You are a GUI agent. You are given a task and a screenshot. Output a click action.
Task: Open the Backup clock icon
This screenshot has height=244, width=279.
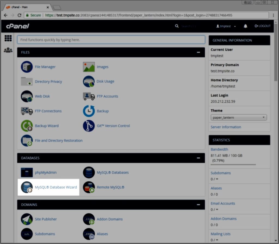(89, 111)
